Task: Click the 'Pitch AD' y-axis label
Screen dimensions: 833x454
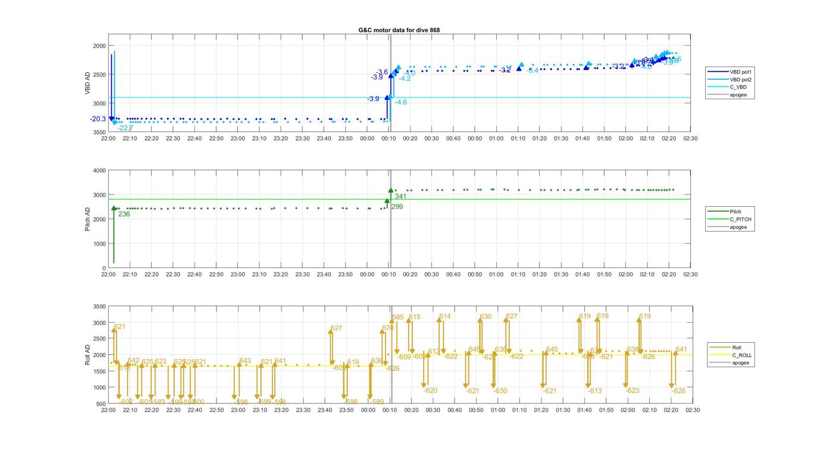Action: 88,219
